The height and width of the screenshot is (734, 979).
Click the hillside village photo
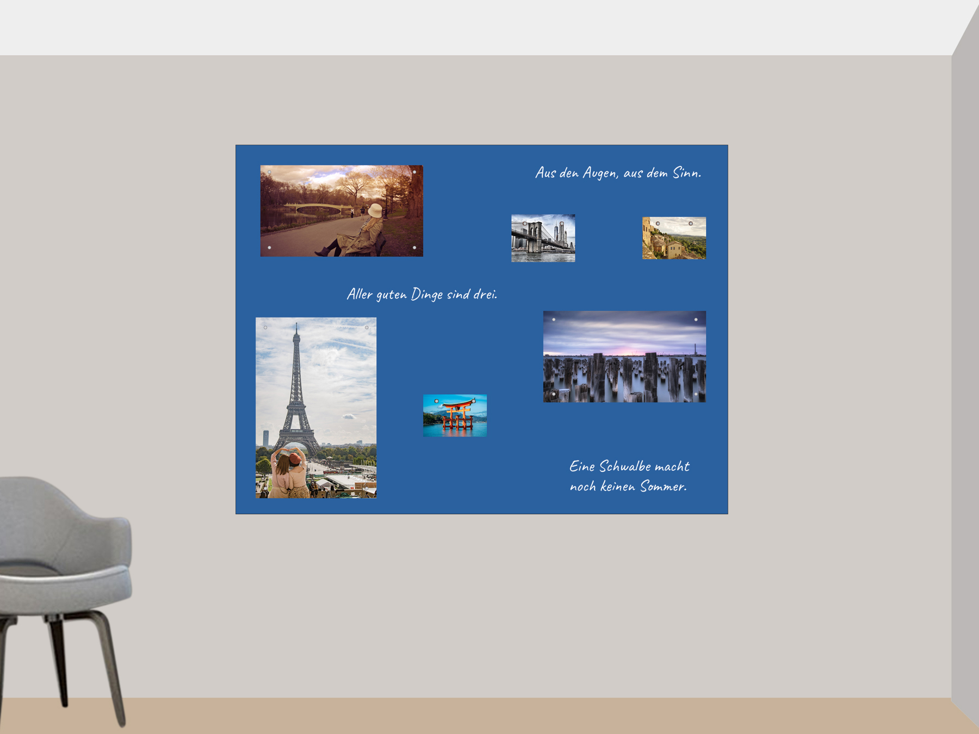click(x=674, y=238)
